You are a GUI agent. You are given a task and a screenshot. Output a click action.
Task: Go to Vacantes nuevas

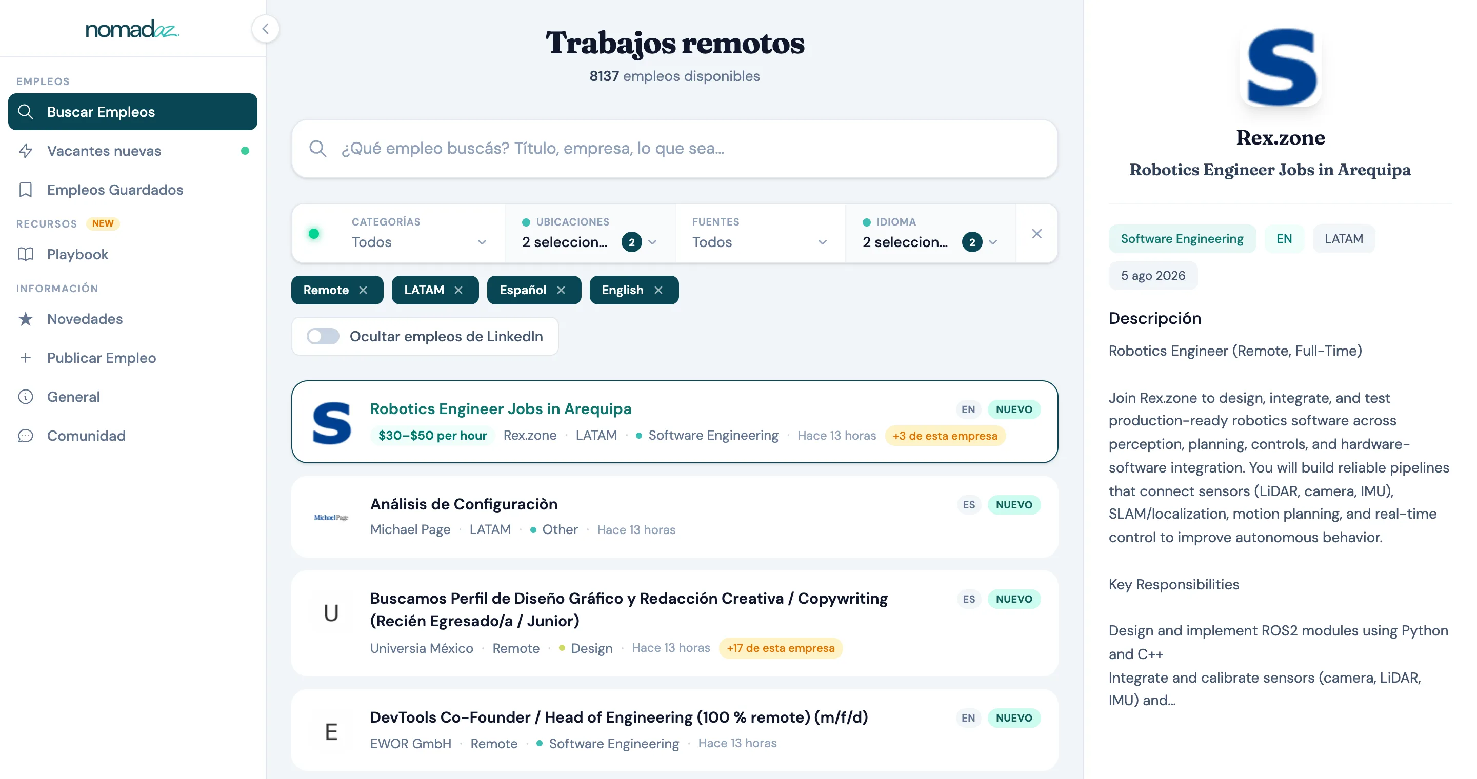click(x=132, y=151)
